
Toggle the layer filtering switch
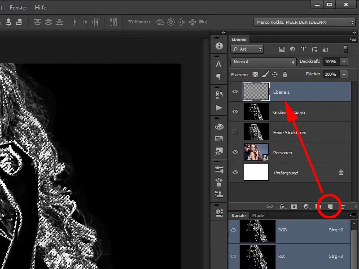click(346, 49)
